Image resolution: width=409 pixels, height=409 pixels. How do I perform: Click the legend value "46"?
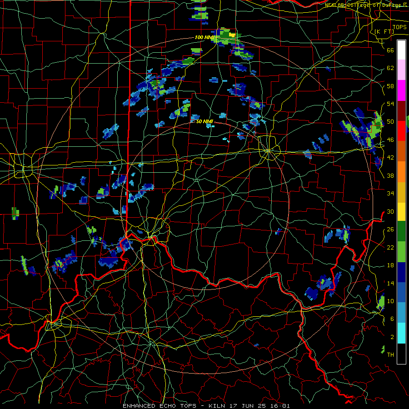click(390, 140)
